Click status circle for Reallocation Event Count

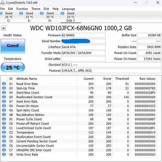pyautogui.click(x=4, y=137)
